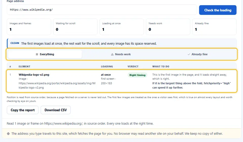Click the at once loading value
This screenshot has height=142, width=243.
point(106,75)
